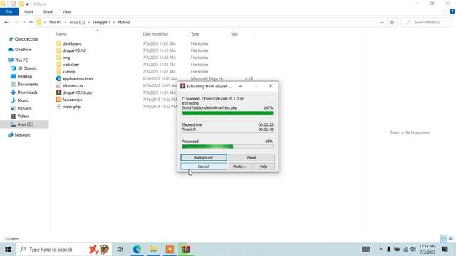Click the current file extraction progress bar
This screenshot has width=456, height=256.
[x=228, y=113]
